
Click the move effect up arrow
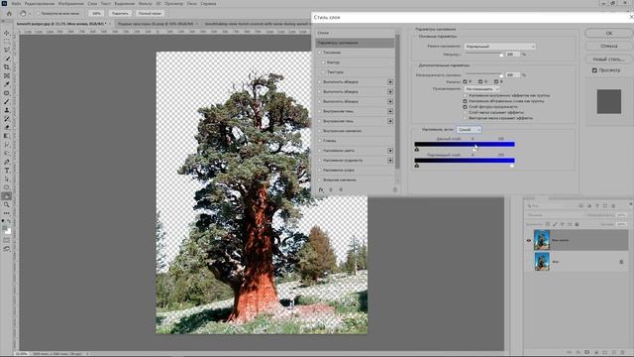331,189
